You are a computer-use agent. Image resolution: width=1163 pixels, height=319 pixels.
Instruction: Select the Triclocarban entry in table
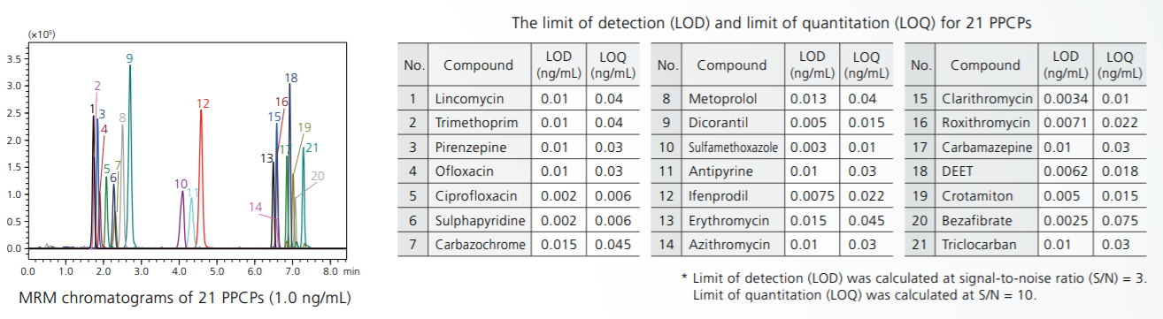(x=978, y=244)
